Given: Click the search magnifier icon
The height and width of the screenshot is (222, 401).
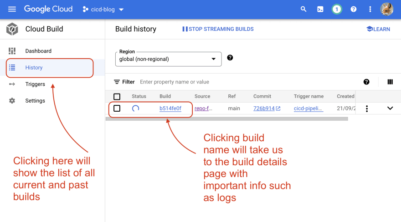Looking at the screenshot, I should click(x=303, y=9).
